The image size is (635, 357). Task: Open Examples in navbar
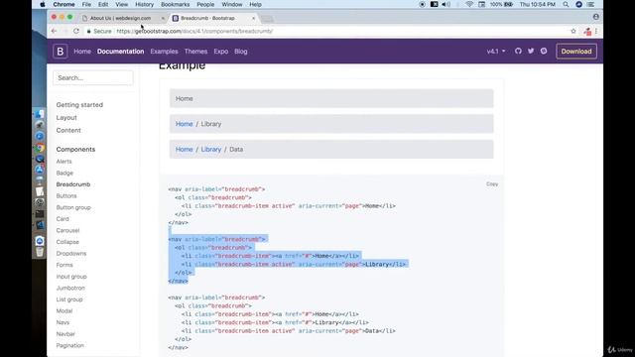pyautogui.click(x=164, y=52)
